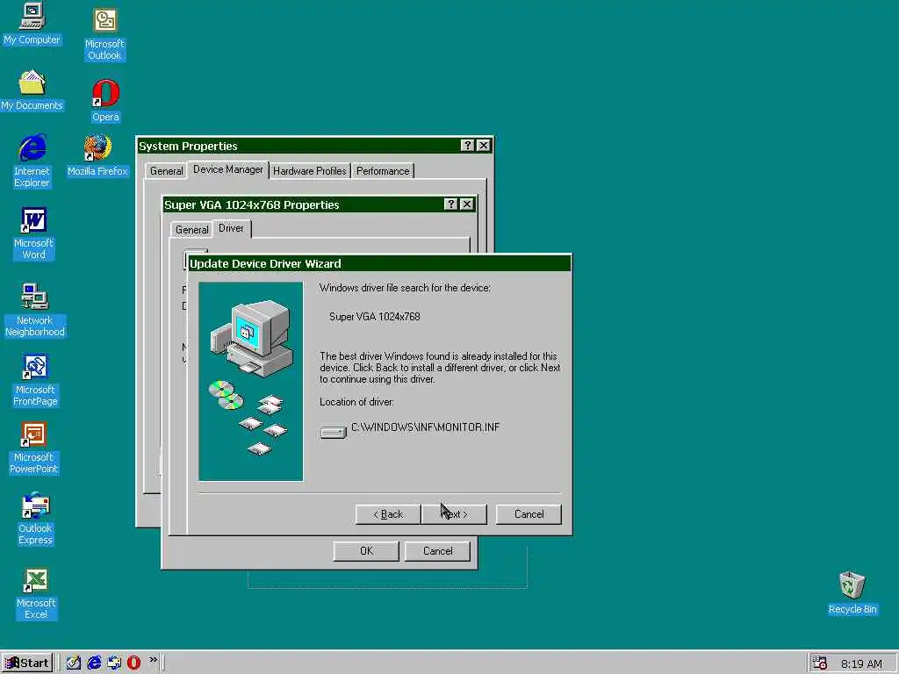Click Help button on System Properties title bar
The height and width of the screenshot is (674, 899).
(x=467, y=146)
